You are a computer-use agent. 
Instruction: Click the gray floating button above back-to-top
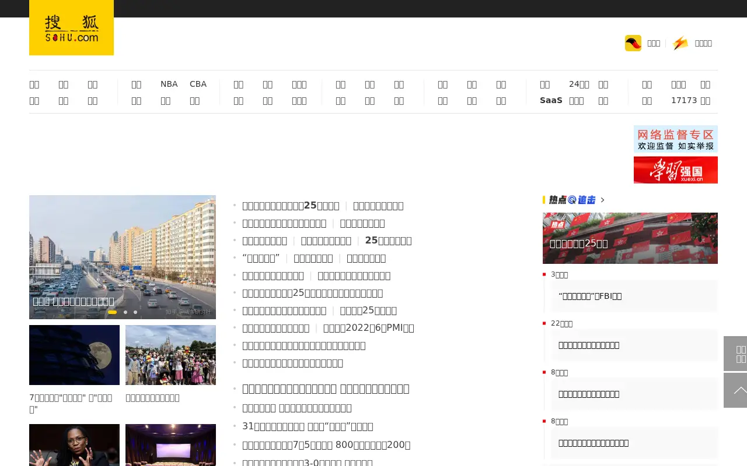pyautogui.click(x=735, y=354)
